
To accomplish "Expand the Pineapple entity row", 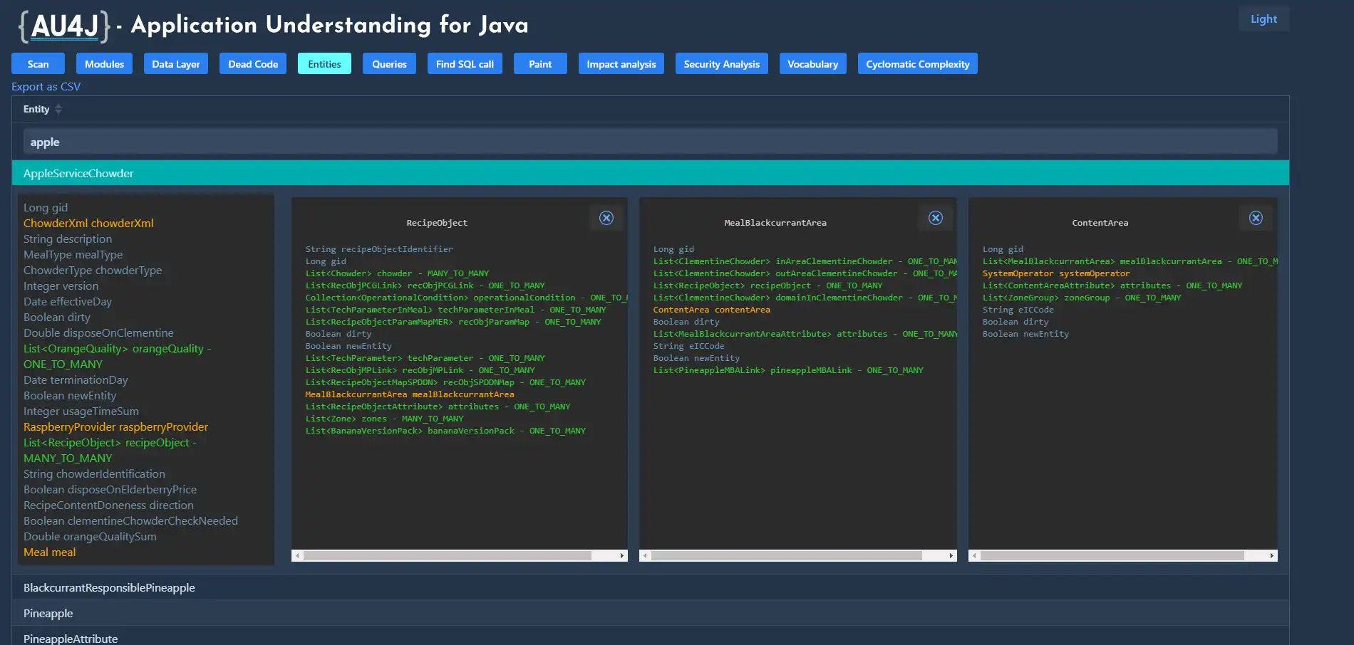I will click(x=48, y=613).
